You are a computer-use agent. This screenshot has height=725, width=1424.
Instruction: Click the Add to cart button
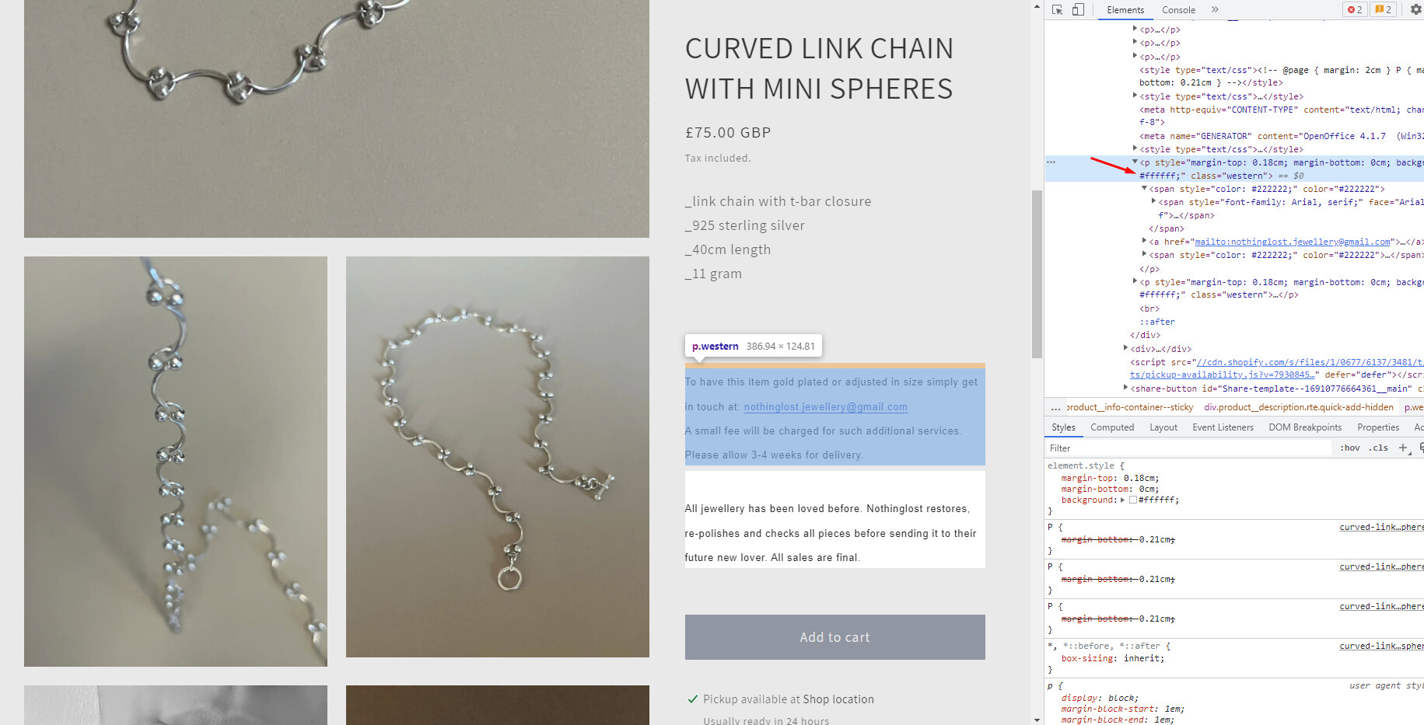(834, 637)
